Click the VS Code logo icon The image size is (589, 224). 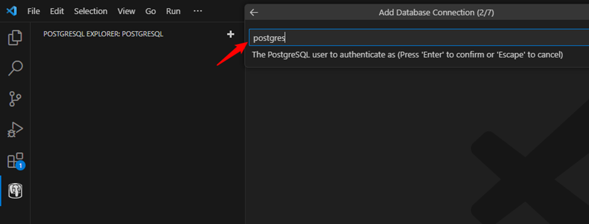pos(11,11)
